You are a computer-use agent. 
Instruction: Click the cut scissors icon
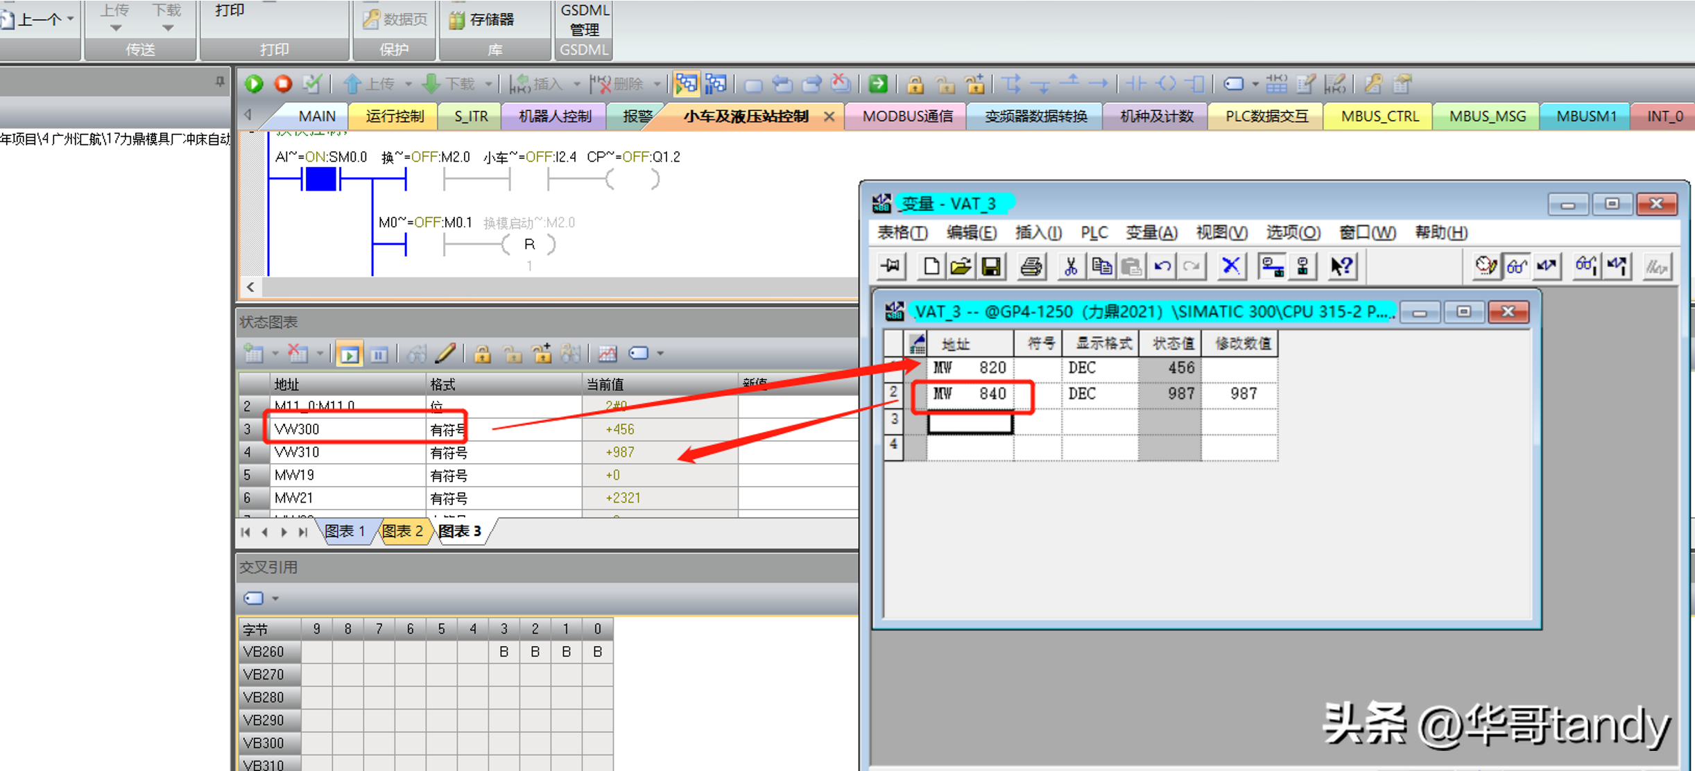(1070, 266)
